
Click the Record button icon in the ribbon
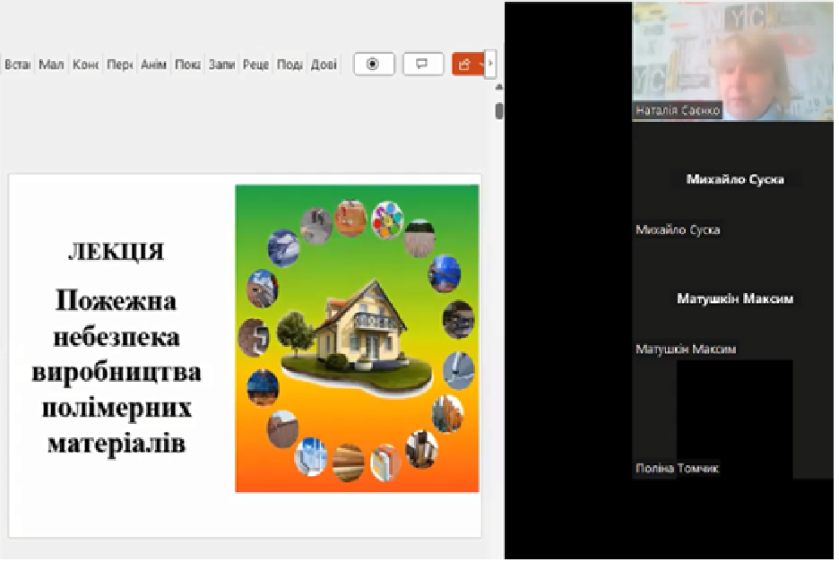click(x=373, y=65)
